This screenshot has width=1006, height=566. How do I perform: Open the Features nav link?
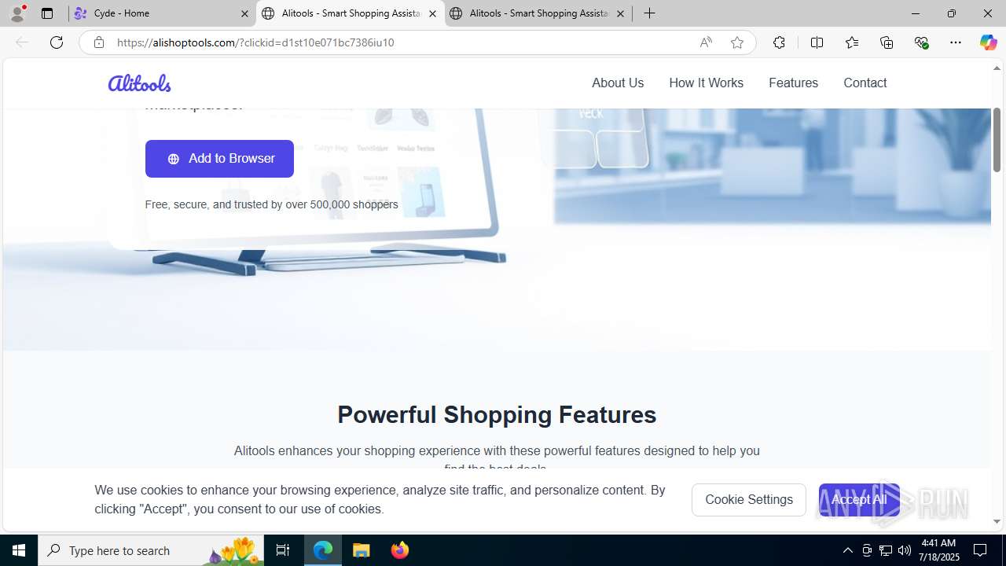[x=793, y=83]
